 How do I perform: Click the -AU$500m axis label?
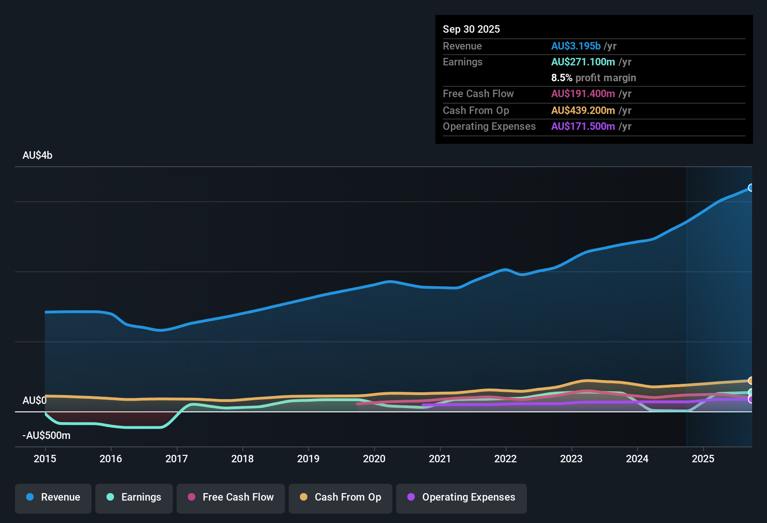coord(46,435)
